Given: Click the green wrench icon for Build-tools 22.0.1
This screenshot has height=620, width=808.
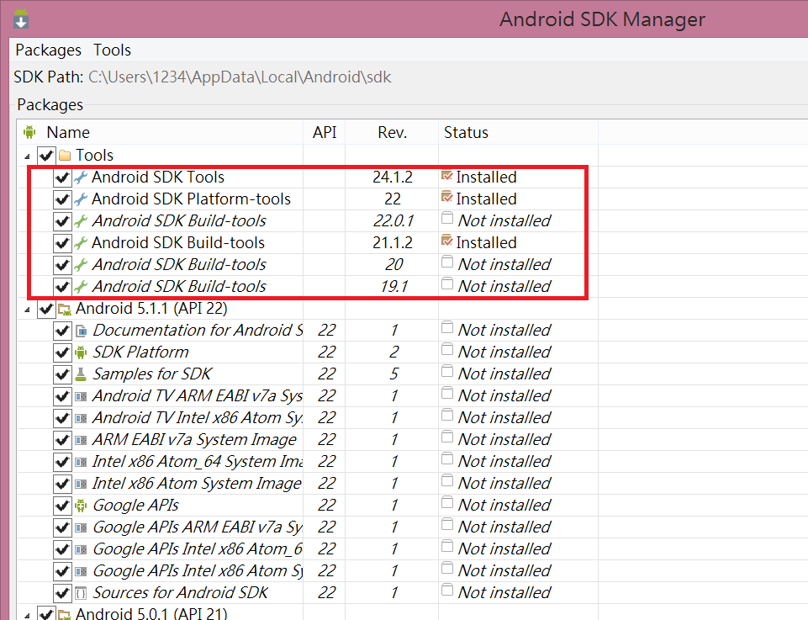Looking at the screenshot, I should (81, 221).
